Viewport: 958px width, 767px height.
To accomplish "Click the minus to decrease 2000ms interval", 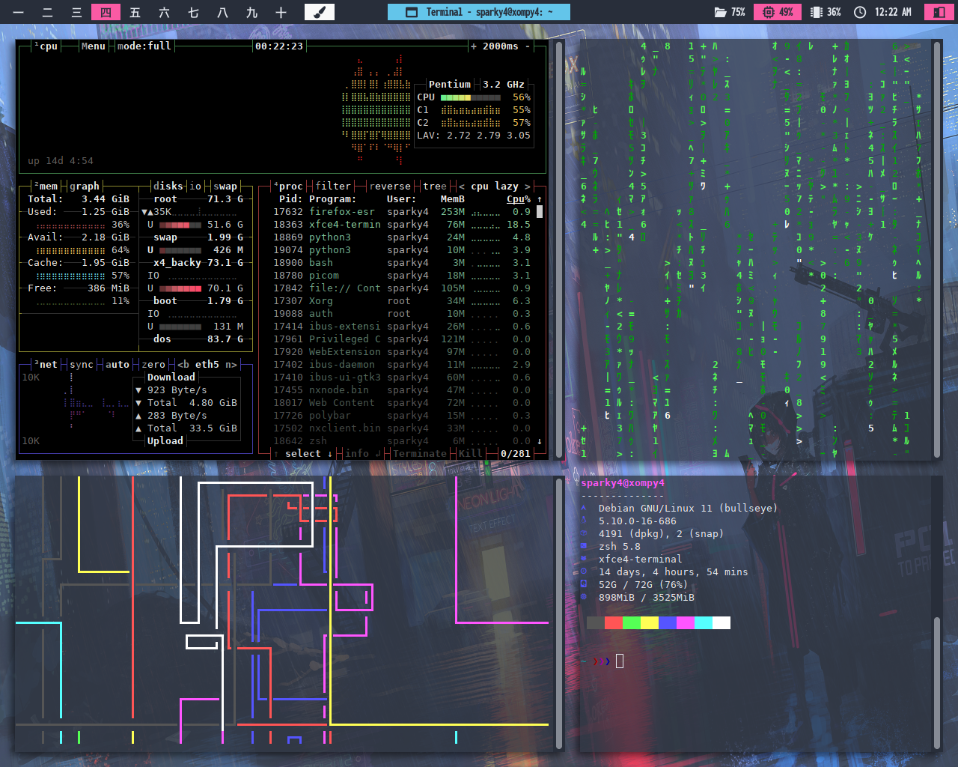I will pyautogui.click(x=528, y=46).
